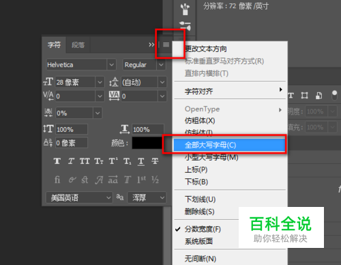Click the vertical scale icon
Image resolution: width=341 pixels, height=265 pixels.
48,129
